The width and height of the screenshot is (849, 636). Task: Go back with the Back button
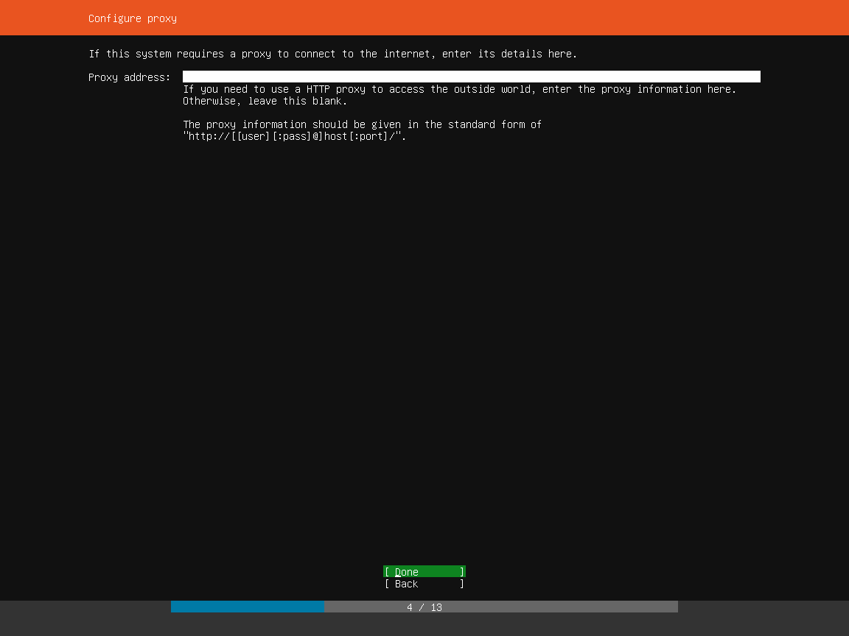pyautogui.click(x=424, y=584)
